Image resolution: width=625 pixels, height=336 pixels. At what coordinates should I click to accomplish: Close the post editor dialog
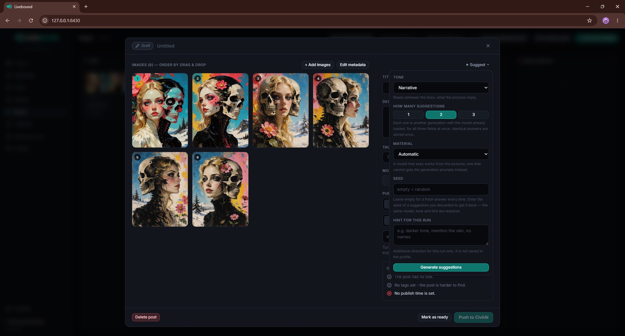tap(488, 46)
